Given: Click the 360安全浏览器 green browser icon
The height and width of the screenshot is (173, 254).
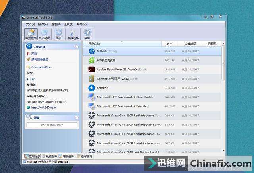Looking at the screenshot, I should [92, 61].
